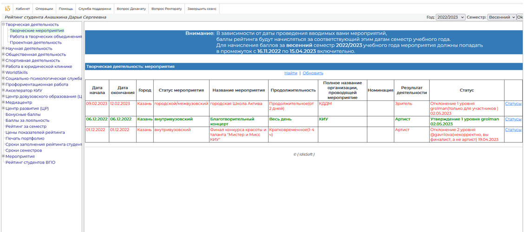
Task: Open the Помощь menu
Action: tap(66, 9)
